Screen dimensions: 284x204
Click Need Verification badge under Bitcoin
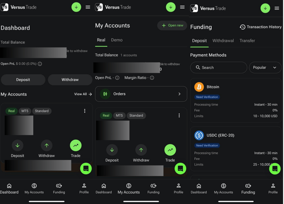click(207, 97)
